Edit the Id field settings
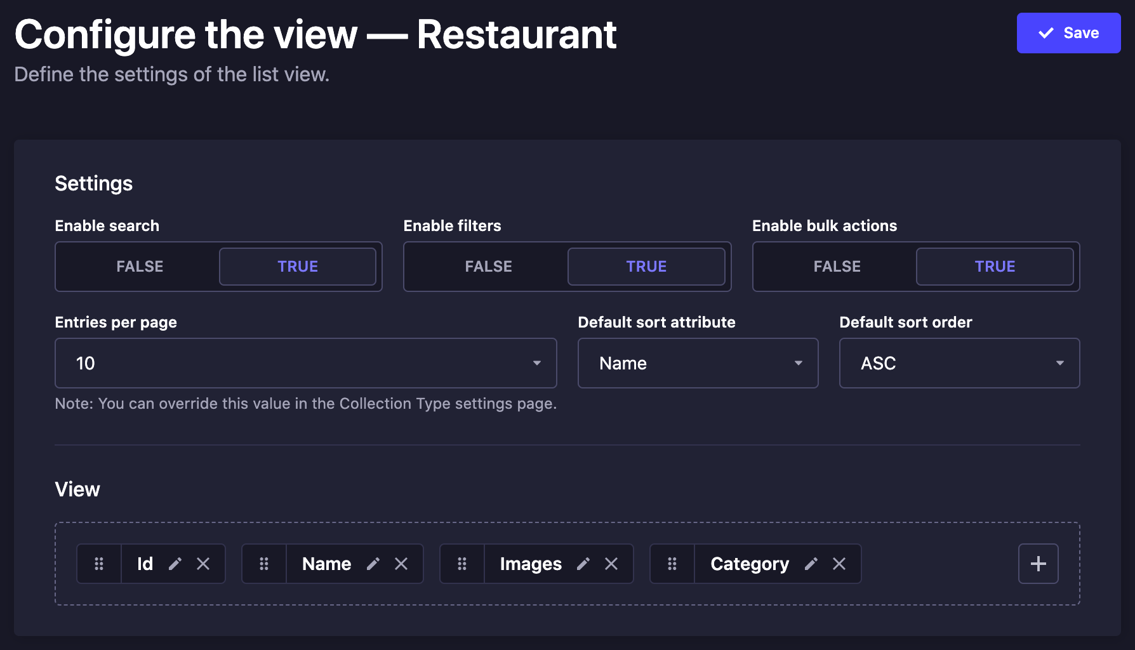The height and width of the screenshot is (650, 1135). coord(176,564)
